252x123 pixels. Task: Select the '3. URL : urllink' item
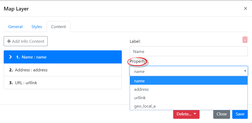coord(63,83)
